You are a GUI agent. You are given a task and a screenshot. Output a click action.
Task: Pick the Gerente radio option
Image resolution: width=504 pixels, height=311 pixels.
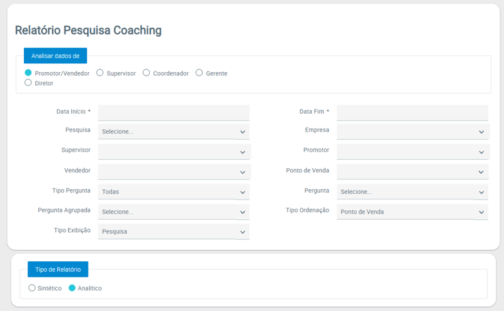(x=200, y=73)
